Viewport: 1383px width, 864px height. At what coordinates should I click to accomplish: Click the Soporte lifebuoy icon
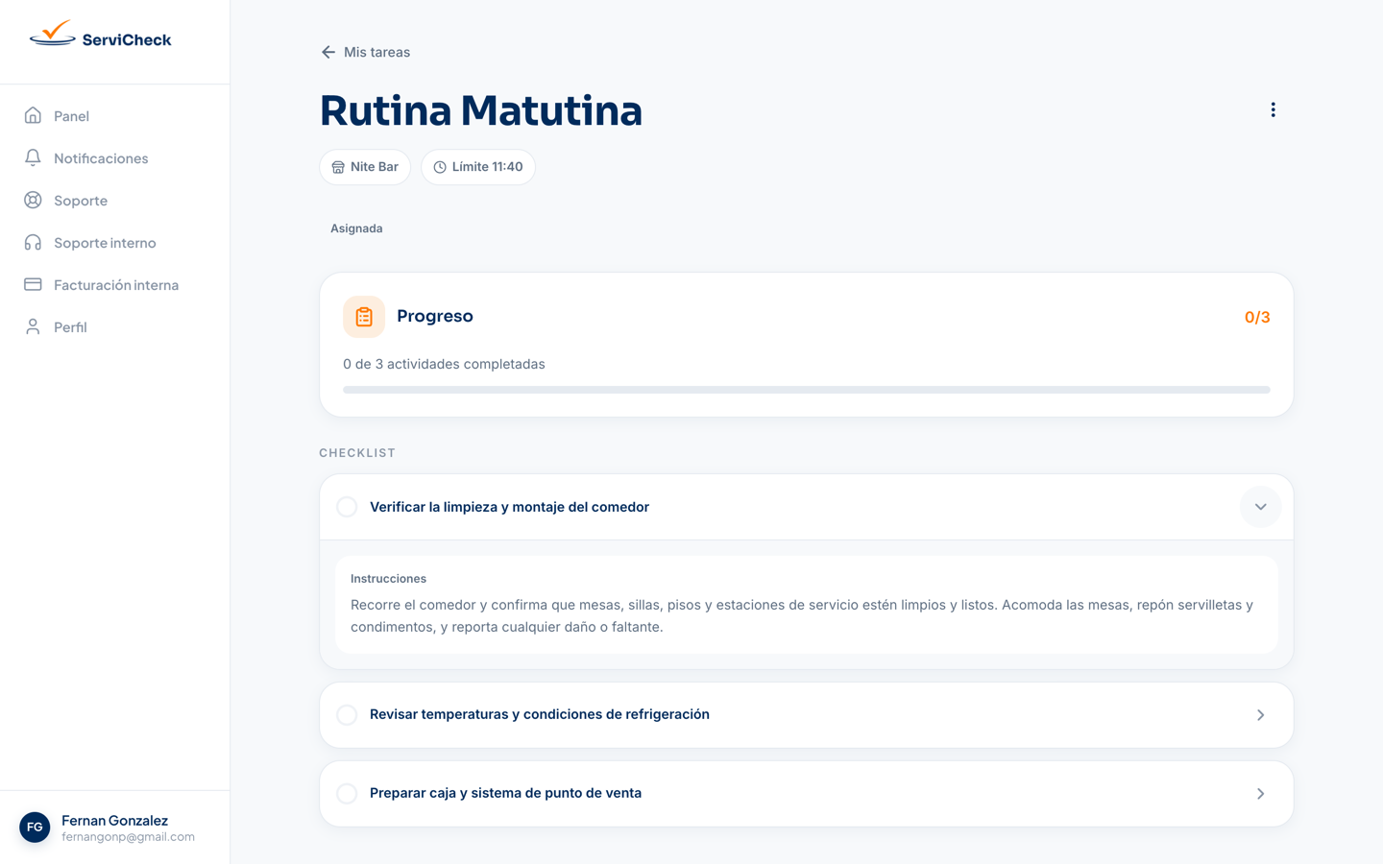33,200
